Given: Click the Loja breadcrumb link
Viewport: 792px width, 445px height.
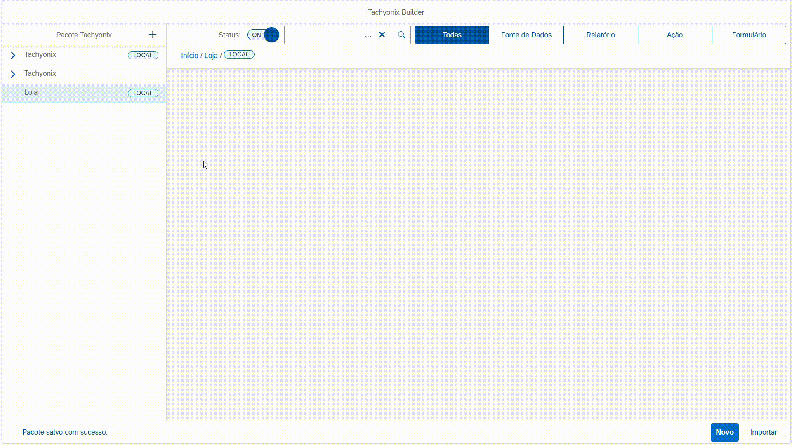Looking at the screenshot, I should [x=211, y=56].
